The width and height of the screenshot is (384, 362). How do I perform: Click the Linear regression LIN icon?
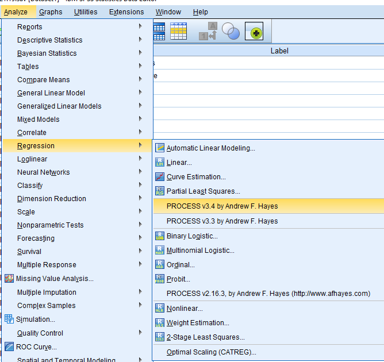[x=160, y=162]
